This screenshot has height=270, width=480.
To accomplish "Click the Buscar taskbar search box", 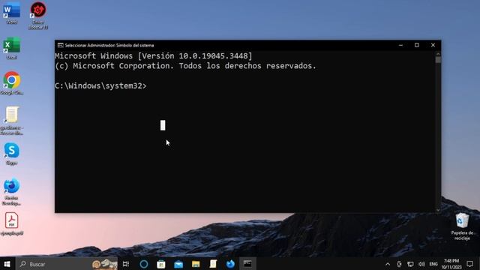I will coord(67,264).
